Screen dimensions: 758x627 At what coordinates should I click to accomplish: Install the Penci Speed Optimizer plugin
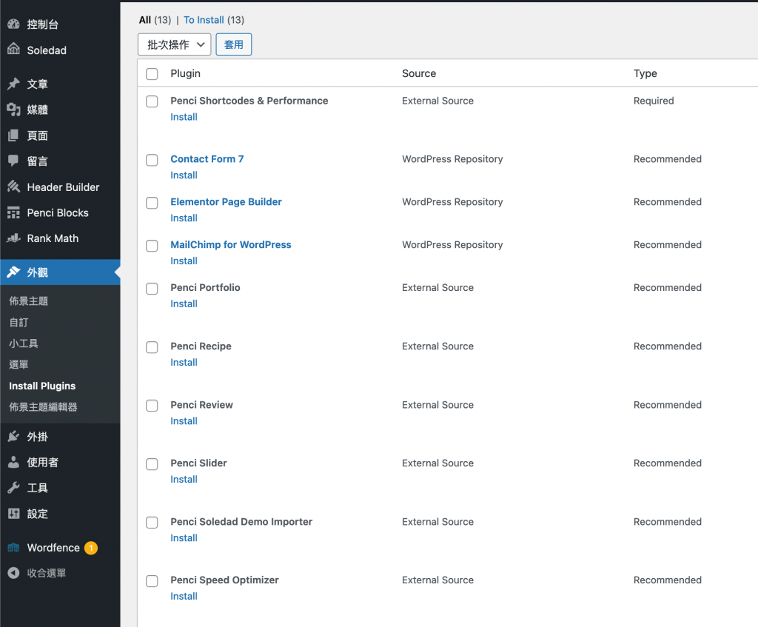pos(184,596)
